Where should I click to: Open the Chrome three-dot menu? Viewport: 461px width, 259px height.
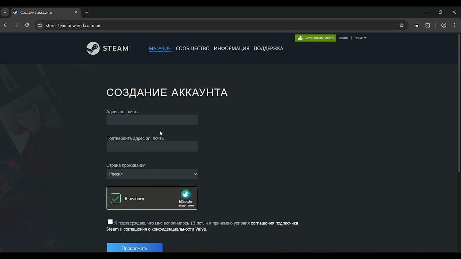click(x=455, y=25)
